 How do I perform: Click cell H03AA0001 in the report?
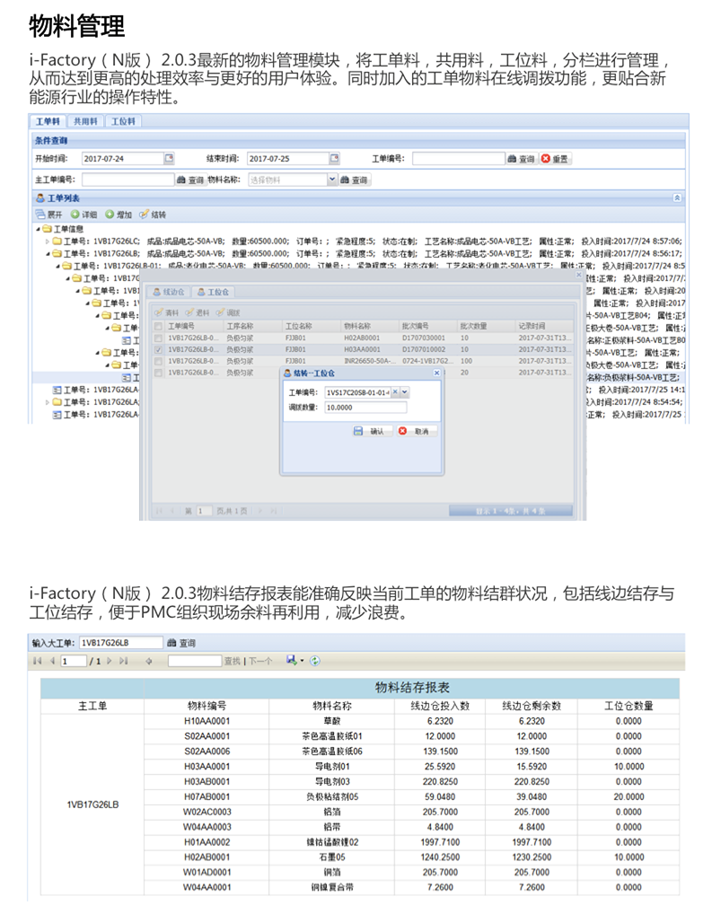[207, 767]
